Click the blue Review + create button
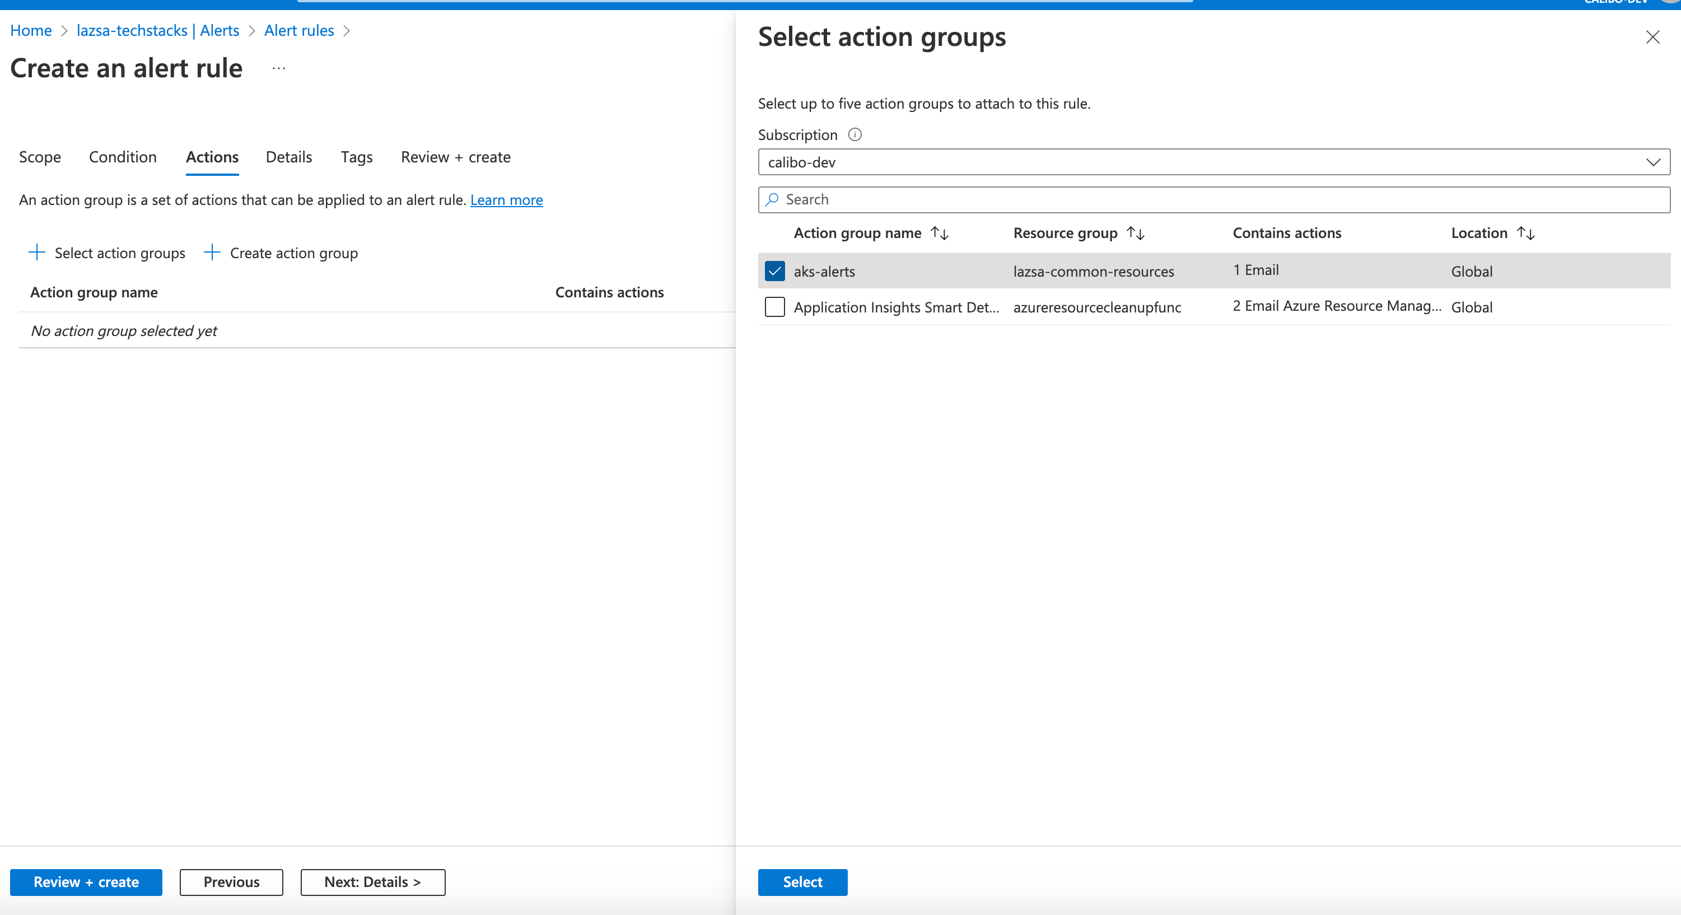This screenshot has height=915, width=1681. (86, 882)
